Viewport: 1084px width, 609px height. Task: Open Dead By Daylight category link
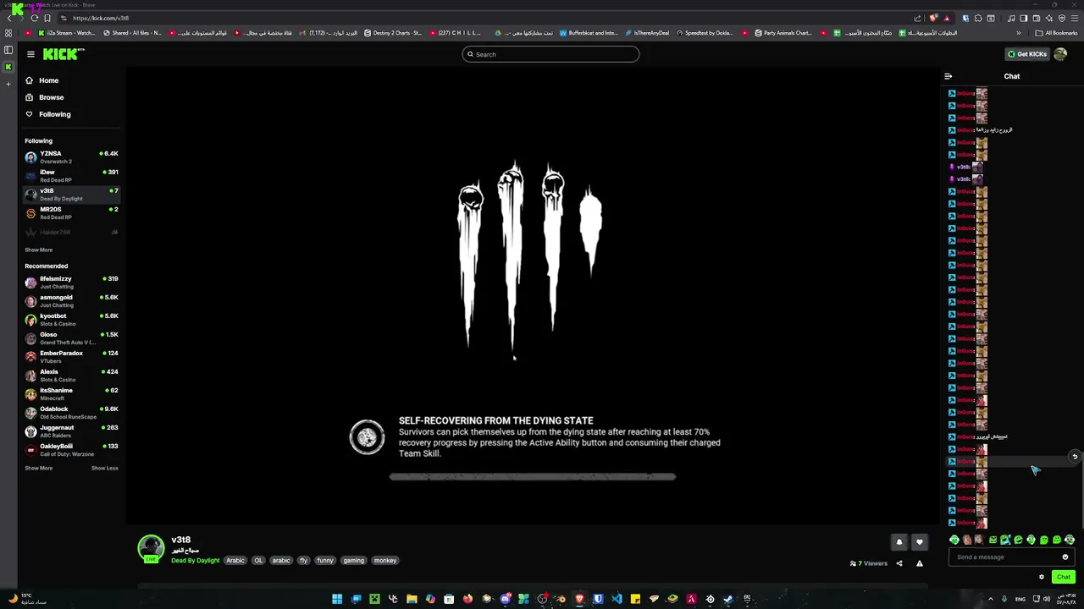(x=196, y=560)
